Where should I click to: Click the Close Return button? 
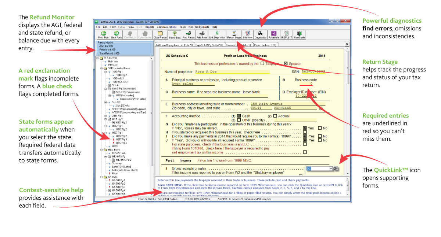[159, 34]
